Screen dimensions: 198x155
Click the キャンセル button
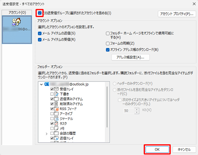click(184, 149)
